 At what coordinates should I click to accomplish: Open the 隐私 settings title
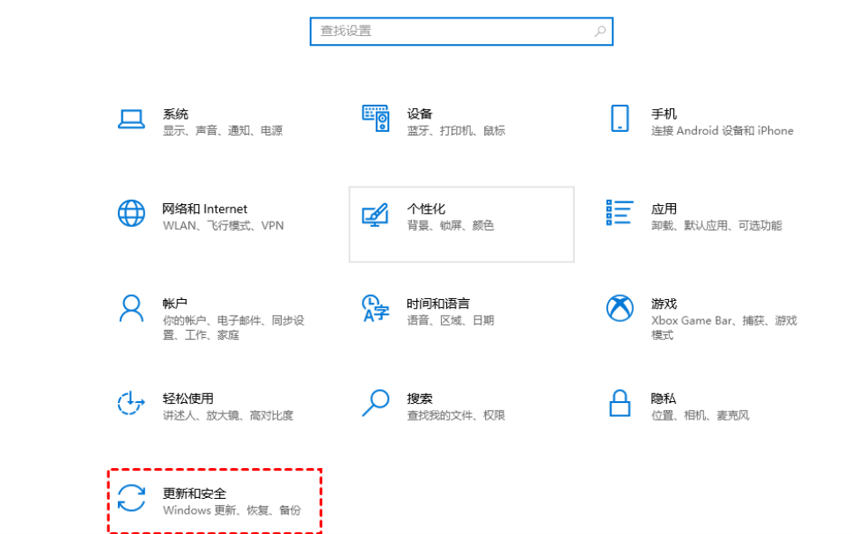(664, 399)
